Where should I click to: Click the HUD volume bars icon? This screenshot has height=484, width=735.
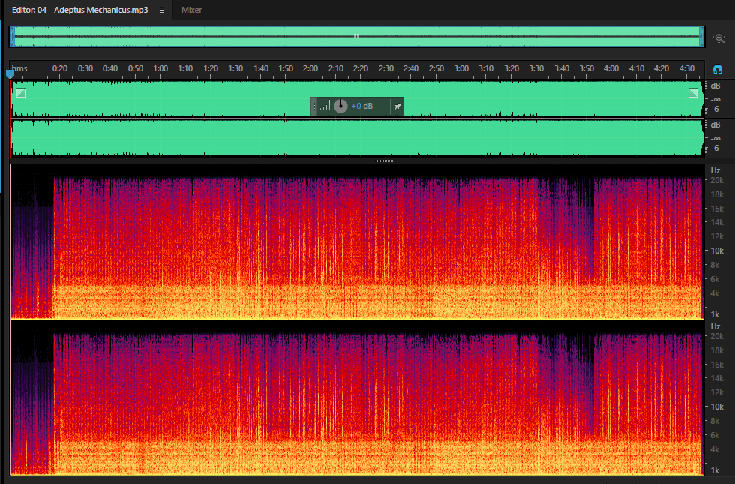point(324,106)
